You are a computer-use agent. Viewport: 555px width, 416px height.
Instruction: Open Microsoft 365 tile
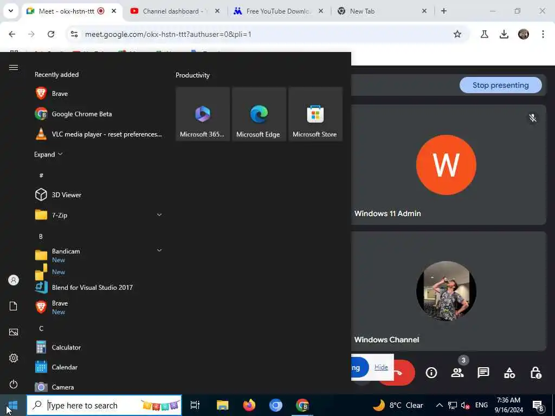coord(203,114)
